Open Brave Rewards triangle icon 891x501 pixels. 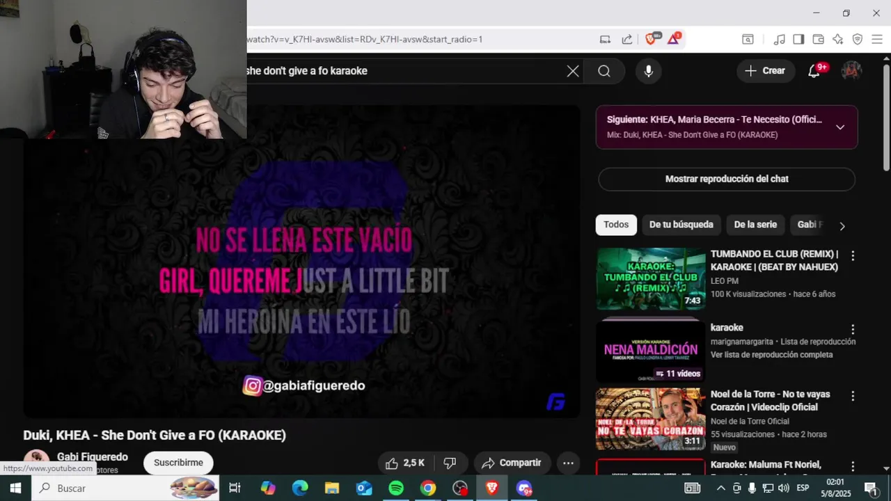[x=673, y=39]
